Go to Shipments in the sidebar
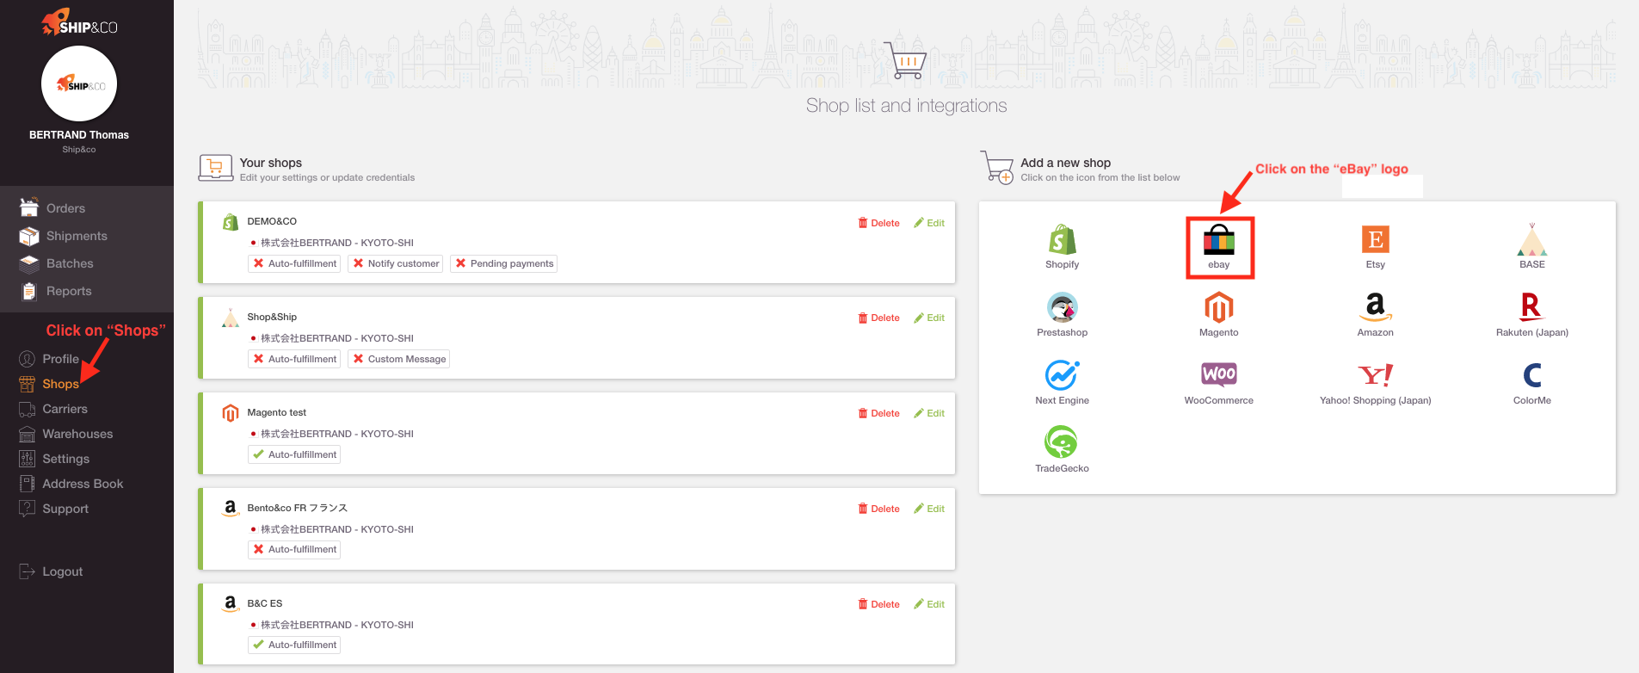 pos(77,236)
